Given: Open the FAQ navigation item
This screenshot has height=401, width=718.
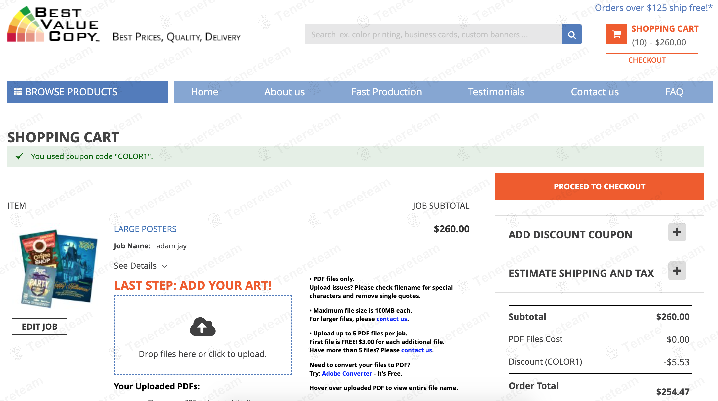Looking at the screenshot, I should click(x=674, y=92).
